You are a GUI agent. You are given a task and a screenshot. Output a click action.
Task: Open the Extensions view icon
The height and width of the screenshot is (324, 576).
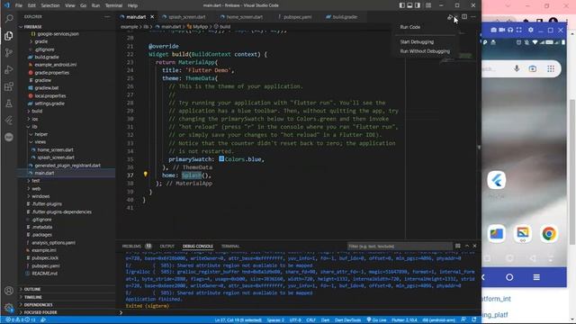point(9,86)
